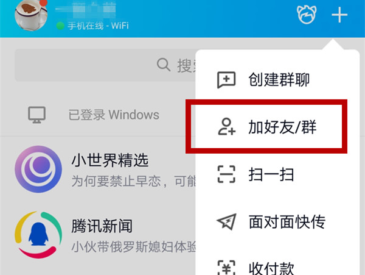Click the paper plane quick-transfer icon
Viewport: 365px width, 275px height.
tap(226, 221)
